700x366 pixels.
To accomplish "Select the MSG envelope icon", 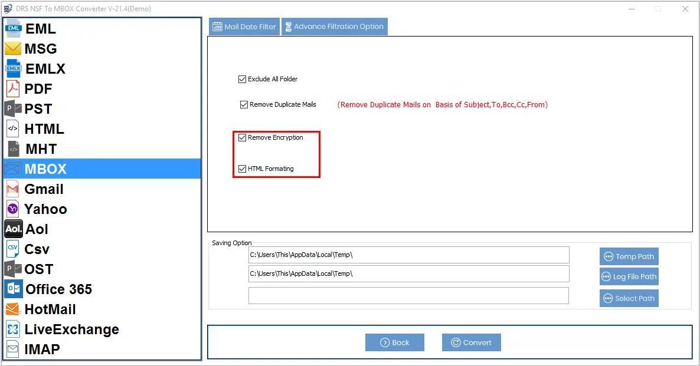I will [13, 48].
